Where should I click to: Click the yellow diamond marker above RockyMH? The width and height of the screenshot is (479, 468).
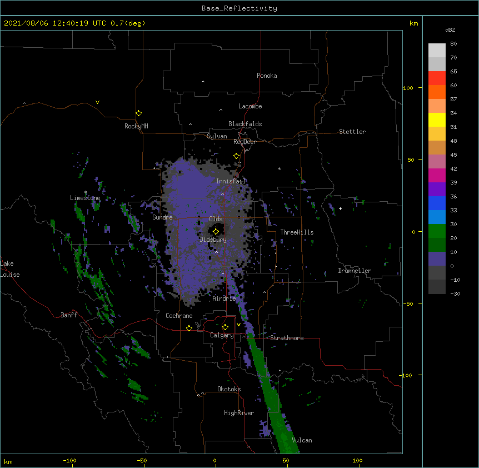click(139, 113)
